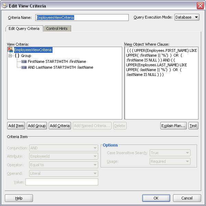The height and width of the screenshot is (206, 206).
Task: Collapse the Group node in View Criteria tree
Action: [x=10, y=56]
